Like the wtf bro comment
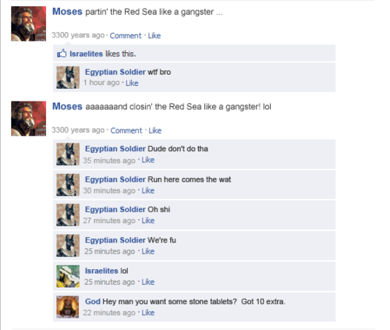Screen dimensions: 390x330 click(132, 83)
